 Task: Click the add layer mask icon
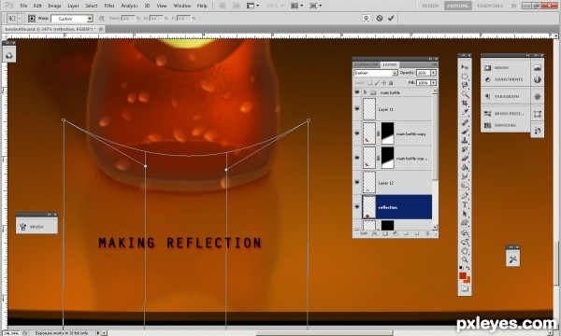385,234
